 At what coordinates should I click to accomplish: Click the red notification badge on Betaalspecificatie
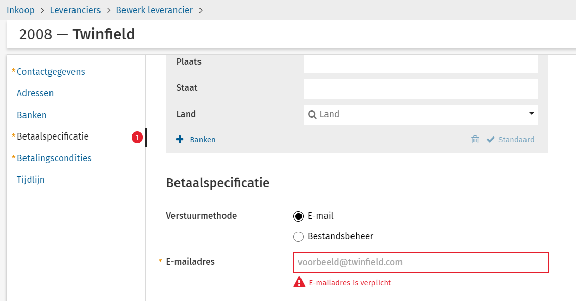coord(137,137)
